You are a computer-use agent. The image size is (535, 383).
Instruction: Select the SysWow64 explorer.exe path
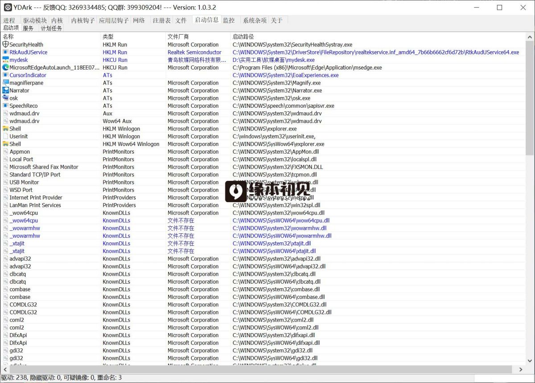[279, 144]
